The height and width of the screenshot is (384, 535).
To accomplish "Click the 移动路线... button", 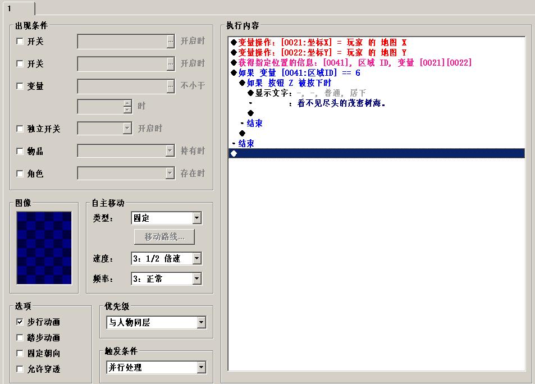I will click(164, 237).
